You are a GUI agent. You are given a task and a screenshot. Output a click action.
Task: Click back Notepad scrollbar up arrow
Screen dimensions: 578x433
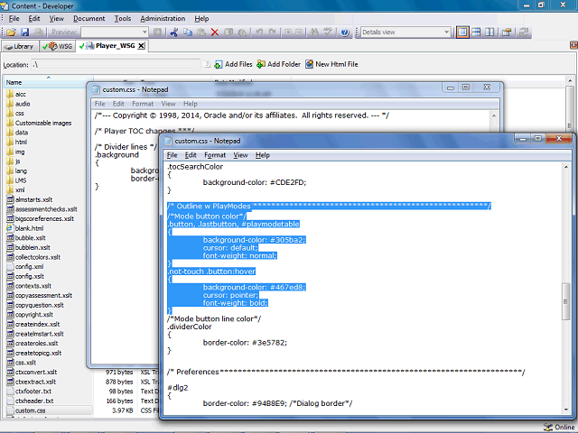[x=494, y=116]
